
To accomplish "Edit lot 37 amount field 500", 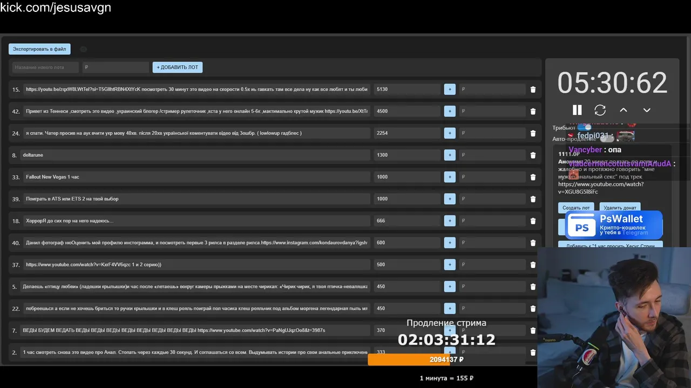I will coord(407,265).
